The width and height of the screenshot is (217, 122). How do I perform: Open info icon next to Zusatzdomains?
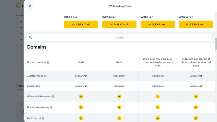45,76
